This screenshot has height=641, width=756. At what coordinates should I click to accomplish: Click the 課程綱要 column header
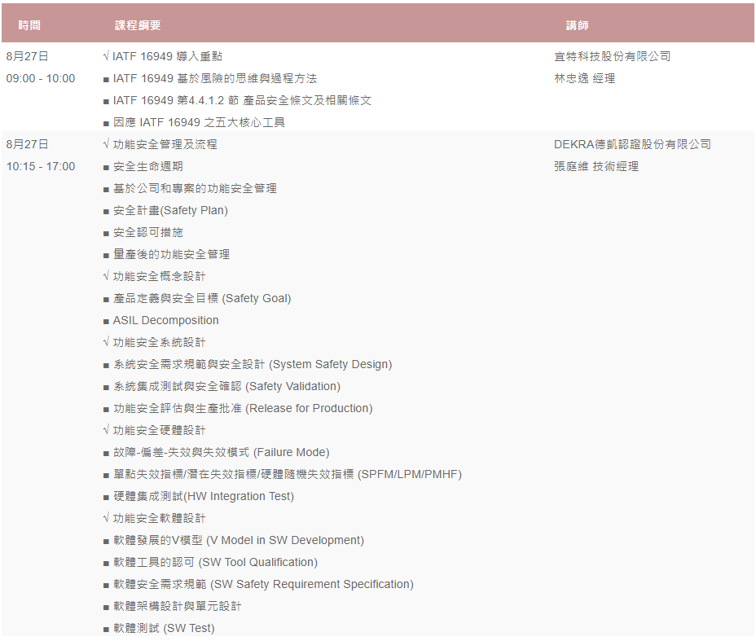(138, 25)
